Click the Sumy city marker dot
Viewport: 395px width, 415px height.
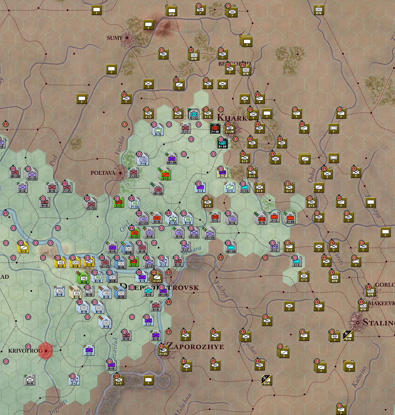[127, 38]
